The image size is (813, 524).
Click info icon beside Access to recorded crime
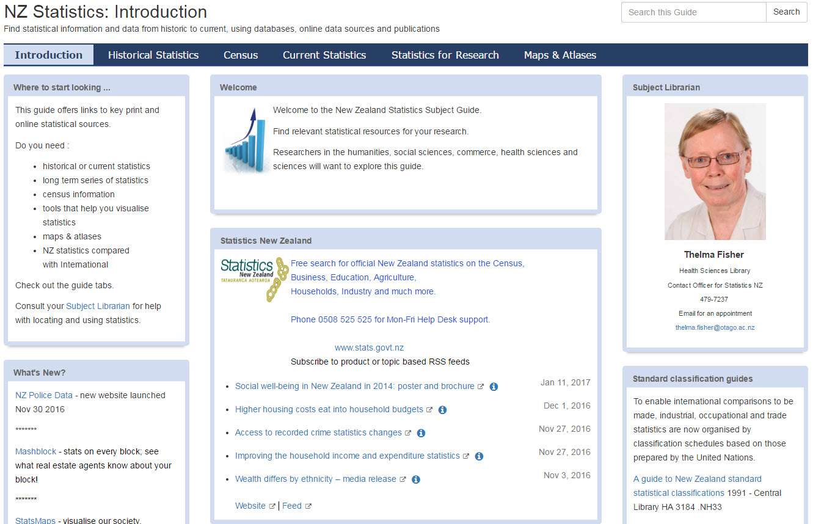click(421, 433)
